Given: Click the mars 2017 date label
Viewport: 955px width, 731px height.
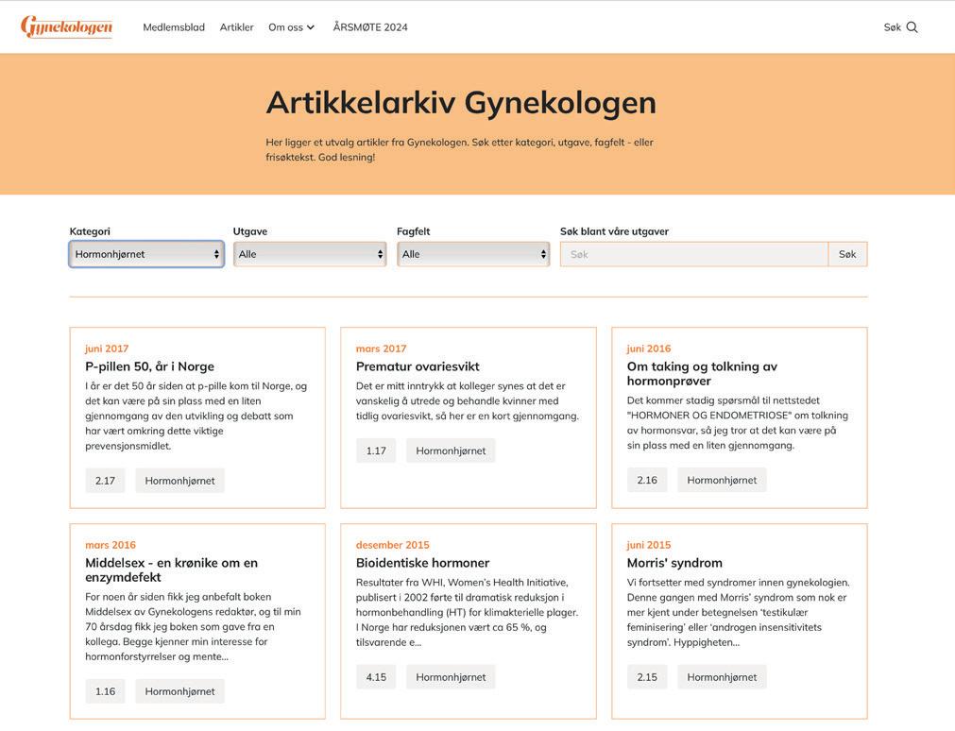Looking at the screenshot, I should tap(381, 348).
